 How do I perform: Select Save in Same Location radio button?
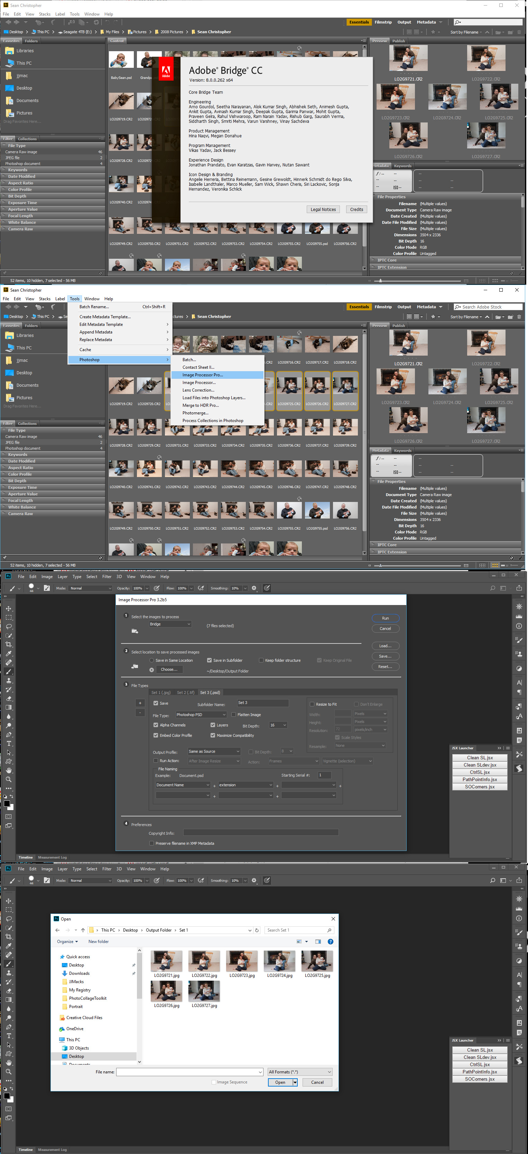pyautogui.click(x=151, y=660)
